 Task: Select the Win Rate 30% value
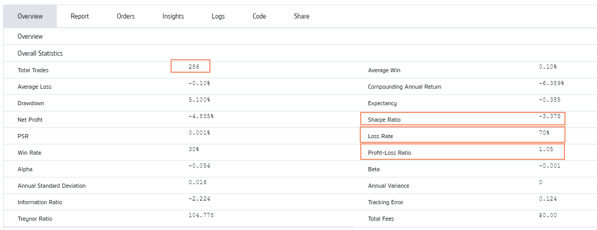pyautogui.click(x=194, y=149)
